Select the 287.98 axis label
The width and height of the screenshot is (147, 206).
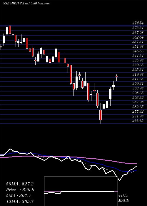(x=138, y=102)
